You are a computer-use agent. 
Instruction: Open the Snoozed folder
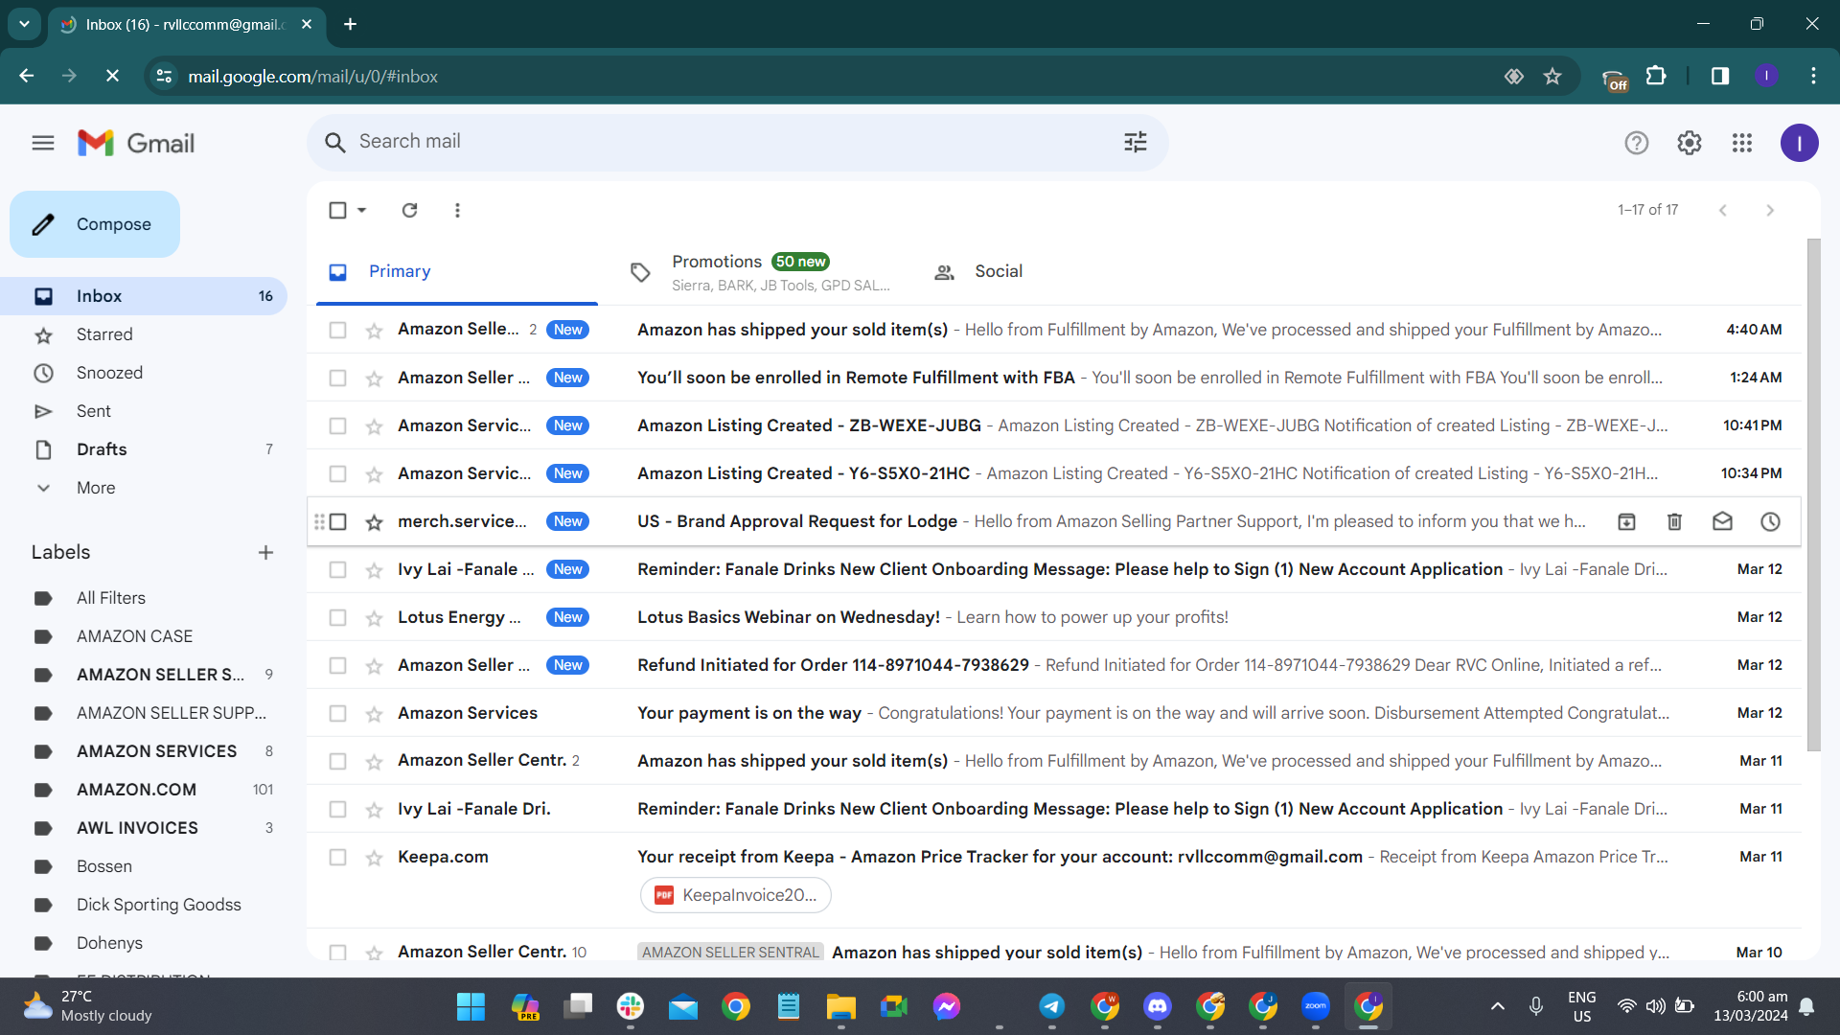pyautogui.click(x=144, y=373)
